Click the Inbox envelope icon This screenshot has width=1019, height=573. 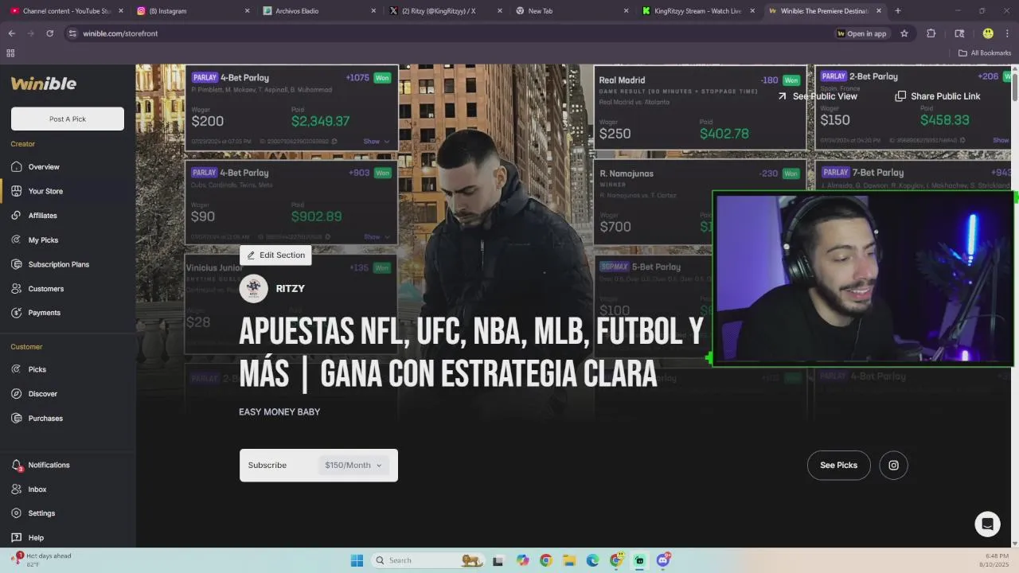16,489
